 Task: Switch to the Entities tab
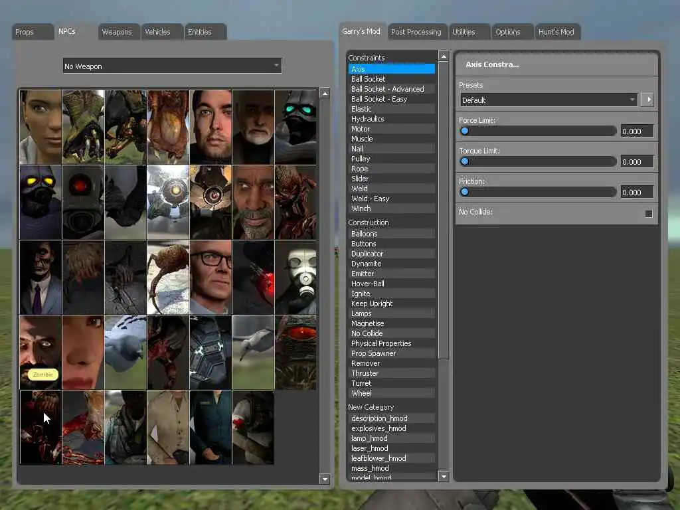pos(205,32)
